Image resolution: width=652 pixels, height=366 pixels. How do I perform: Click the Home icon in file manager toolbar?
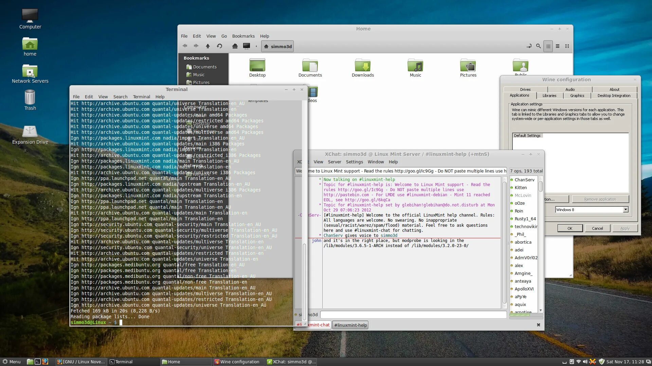tap(235, 46)
